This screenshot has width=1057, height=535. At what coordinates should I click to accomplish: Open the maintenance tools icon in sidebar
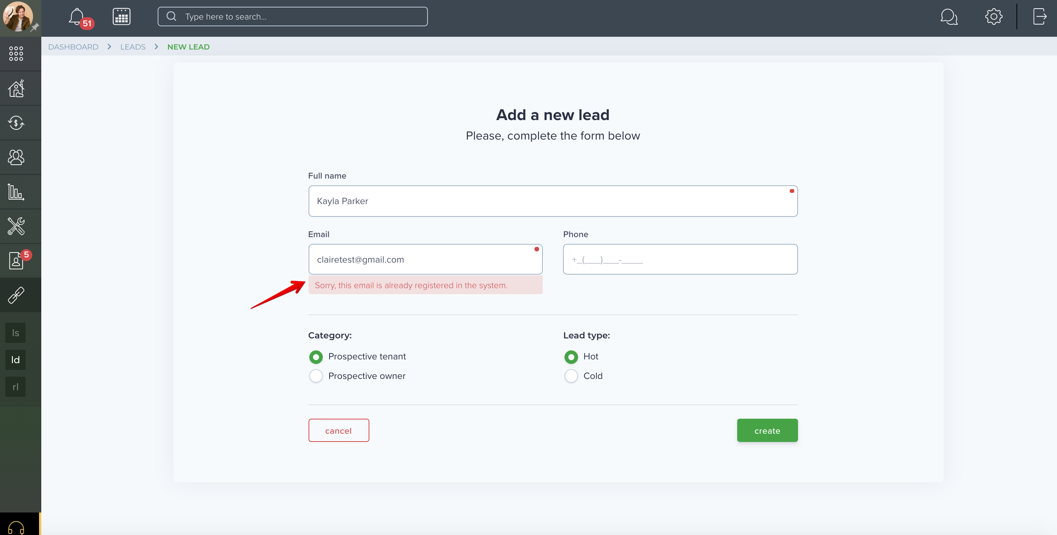pyautogui.click(x=16, y=226)
